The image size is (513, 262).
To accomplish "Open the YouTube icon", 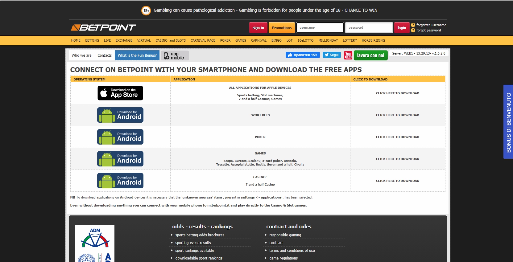I will [x=348, y=55].
